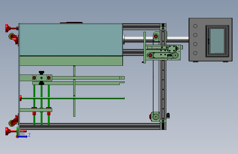
Task: Click the red cap at the green rod's left end
Action: [x=21, y=98]
